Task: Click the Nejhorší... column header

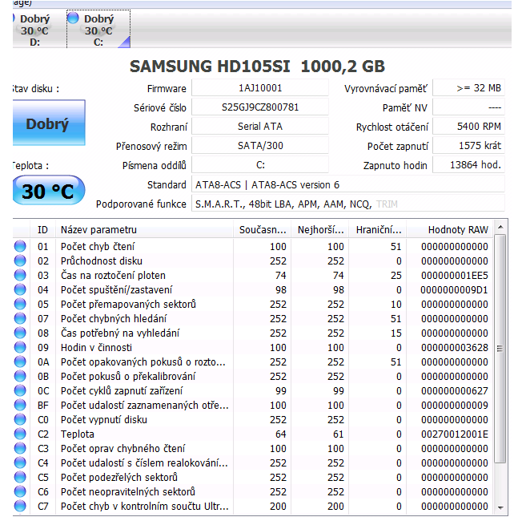Action: point(320,229)
